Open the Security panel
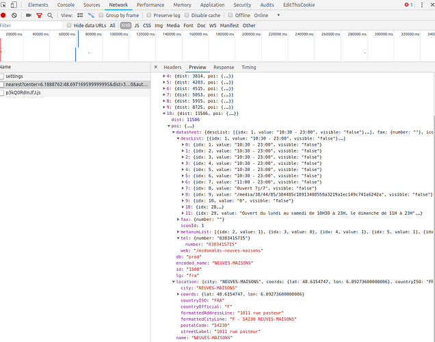 [242, 5]
